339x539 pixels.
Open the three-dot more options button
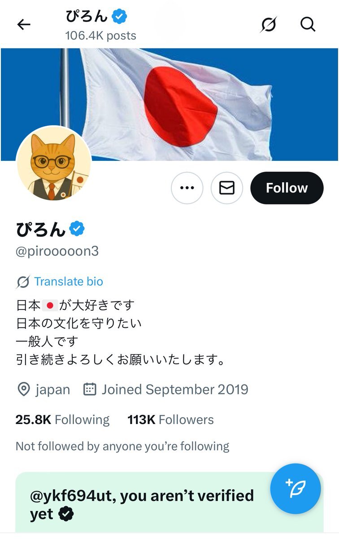pyautogui.click(x=187, y=188)
